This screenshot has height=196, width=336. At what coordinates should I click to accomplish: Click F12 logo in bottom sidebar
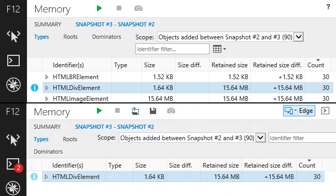[x=13, y=112]
